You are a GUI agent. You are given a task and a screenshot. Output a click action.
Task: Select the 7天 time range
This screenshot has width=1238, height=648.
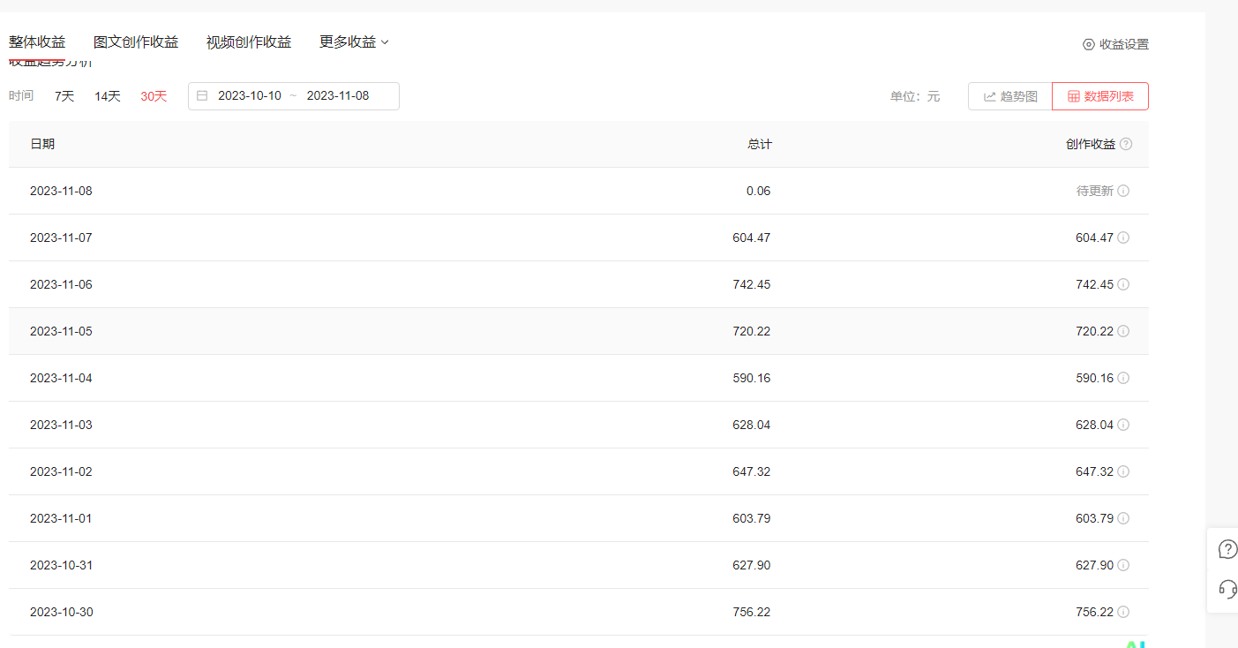[64, 96]
